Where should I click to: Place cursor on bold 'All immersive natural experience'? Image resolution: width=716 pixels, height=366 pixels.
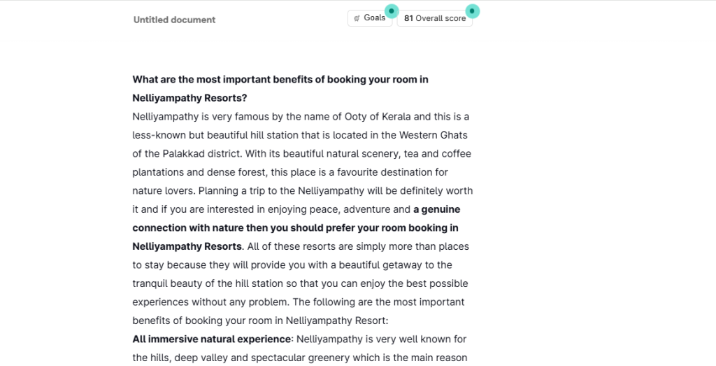coord(211,339)
